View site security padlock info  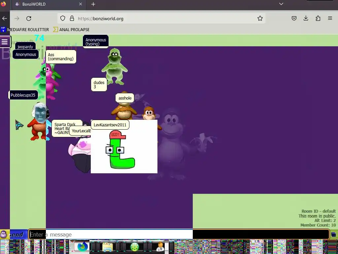[72, 19]
